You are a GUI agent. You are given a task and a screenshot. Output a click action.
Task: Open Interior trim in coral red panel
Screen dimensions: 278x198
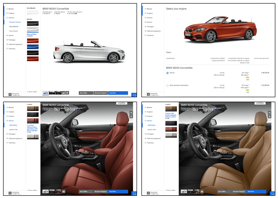click(x=13, y=130)
